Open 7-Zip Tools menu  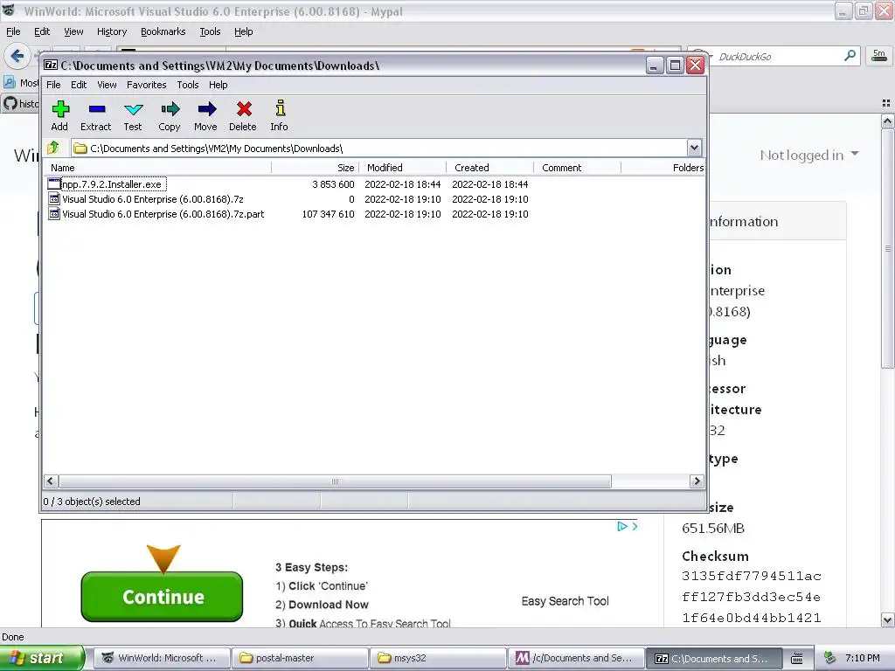tap(188, 85)
